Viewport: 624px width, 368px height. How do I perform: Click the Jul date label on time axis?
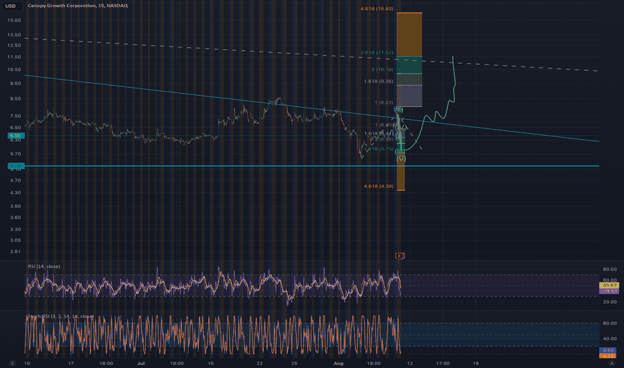[141, 363]
